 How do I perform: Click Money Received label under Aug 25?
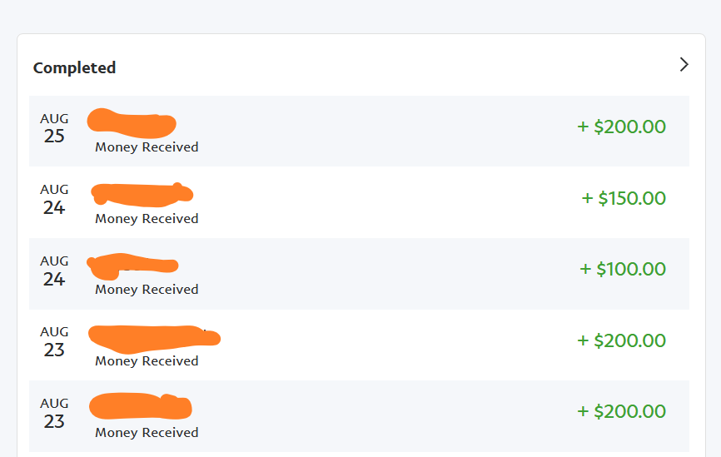[147, 147]
